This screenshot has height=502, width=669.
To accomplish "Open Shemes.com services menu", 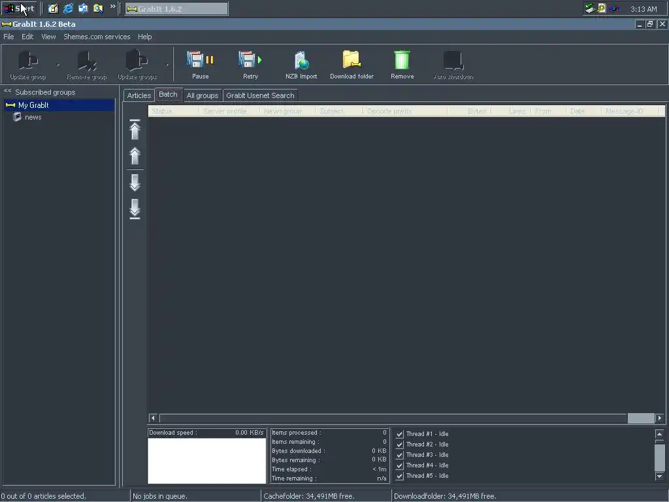I will point(97,37).
